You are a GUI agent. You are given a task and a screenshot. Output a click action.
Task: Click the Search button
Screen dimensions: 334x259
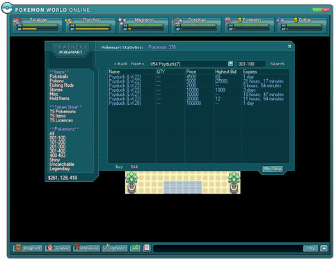(277, 64)
